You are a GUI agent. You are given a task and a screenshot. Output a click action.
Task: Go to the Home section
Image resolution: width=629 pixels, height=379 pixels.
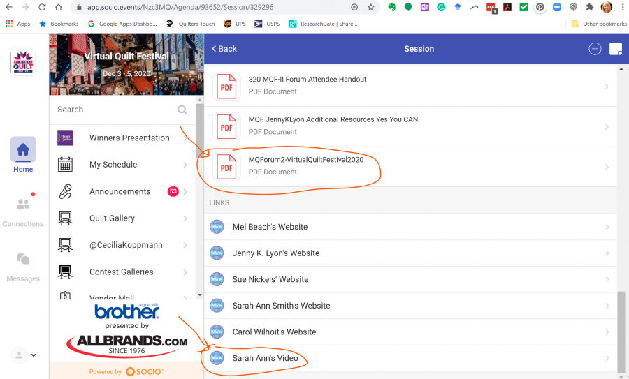(23, 155)
